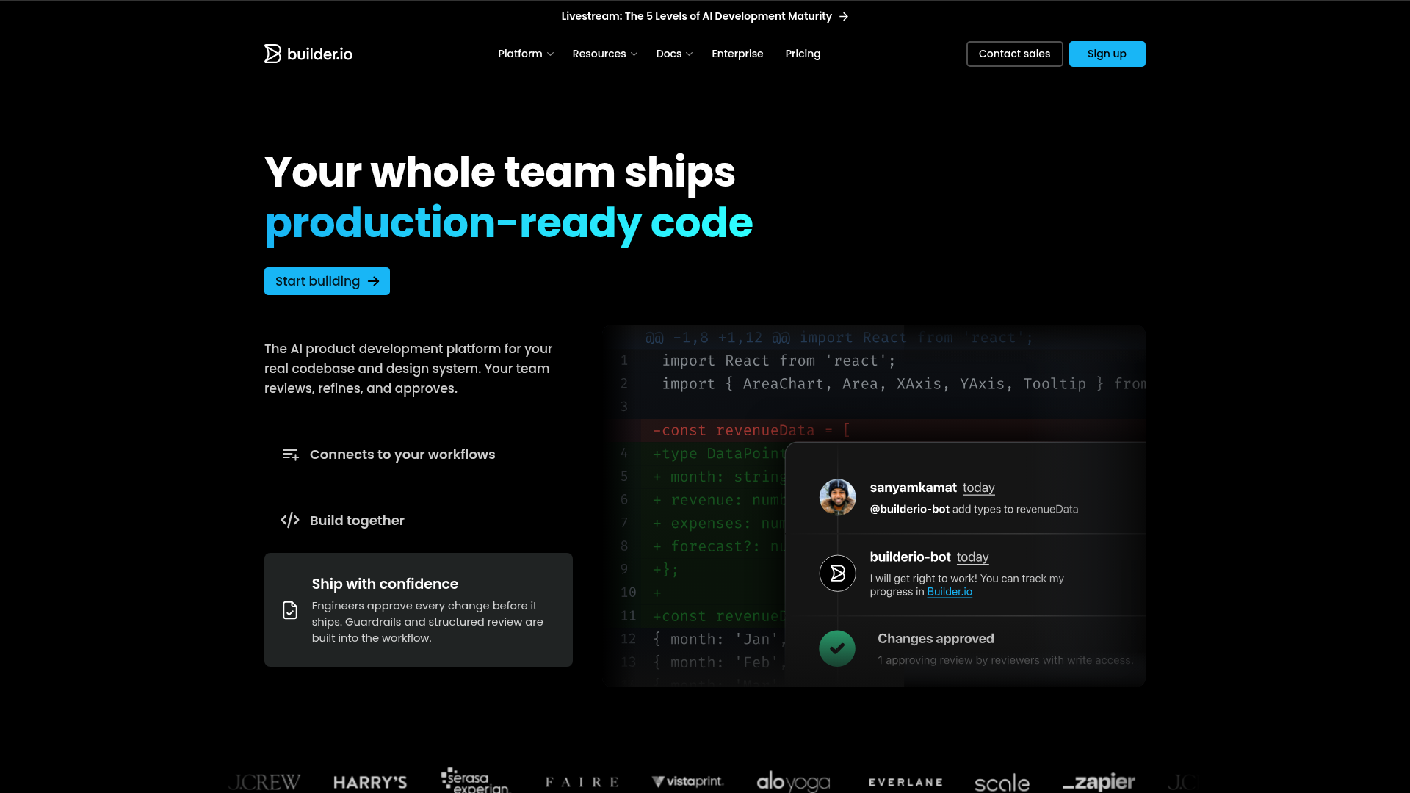Click the arrow icon in the livestream banner
Viewport: 1410px width, 793px height.
pos(843,15)
